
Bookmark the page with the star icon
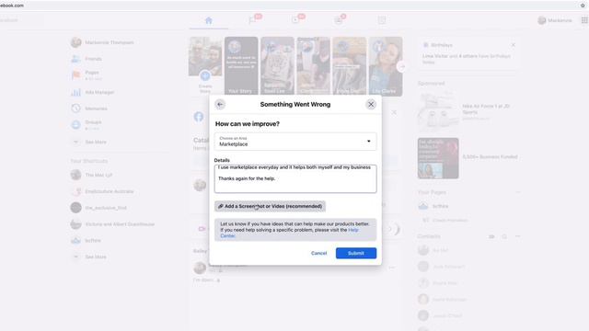point(583,6)
